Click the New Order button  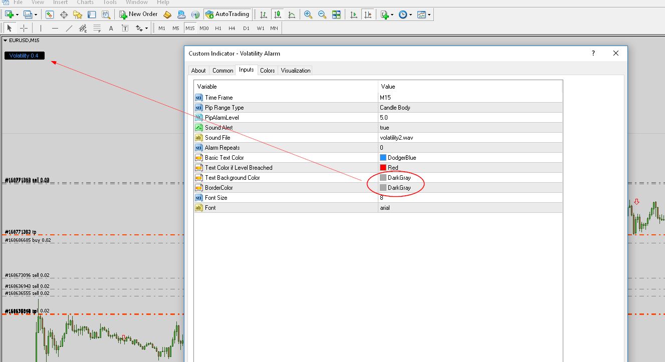[x=138, y=15]
